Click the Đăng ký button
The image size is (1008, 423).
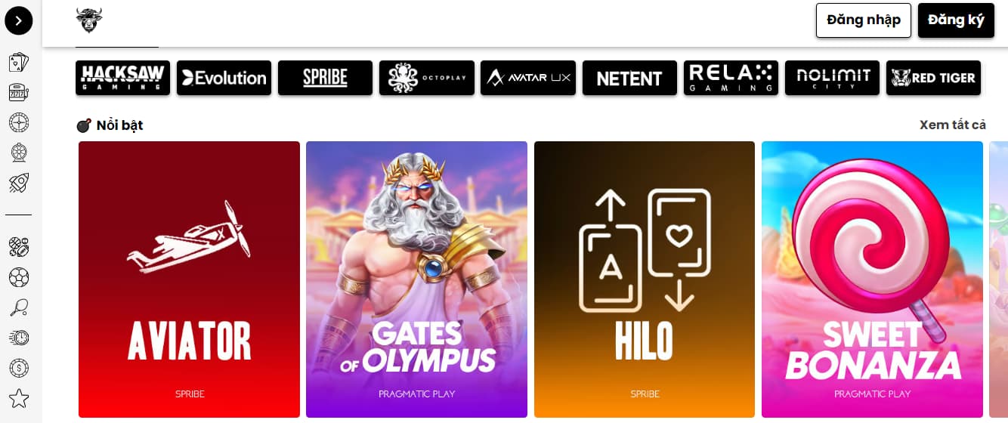pyautogui.click(x=956, y=20)
